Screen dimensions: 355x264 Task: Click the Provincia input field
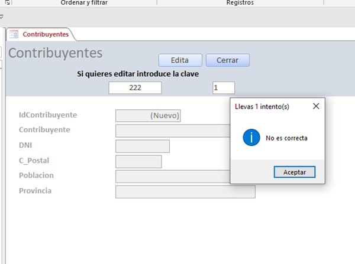click(185, 192)
